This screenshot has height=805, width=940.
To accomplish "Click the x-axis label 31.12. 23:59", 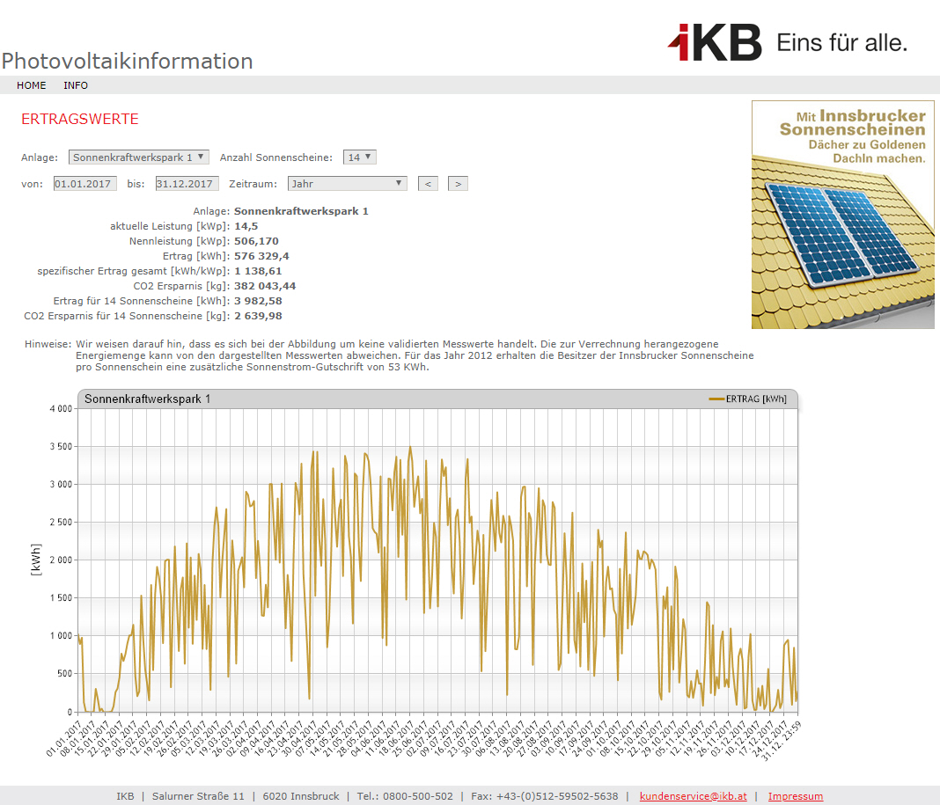I will (782, 740).
